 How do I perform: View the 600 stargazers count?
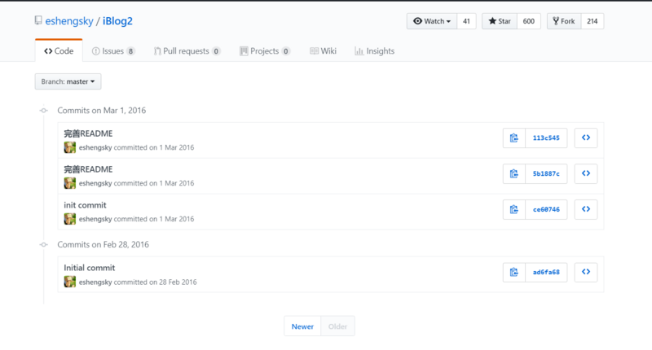(528, 21)
